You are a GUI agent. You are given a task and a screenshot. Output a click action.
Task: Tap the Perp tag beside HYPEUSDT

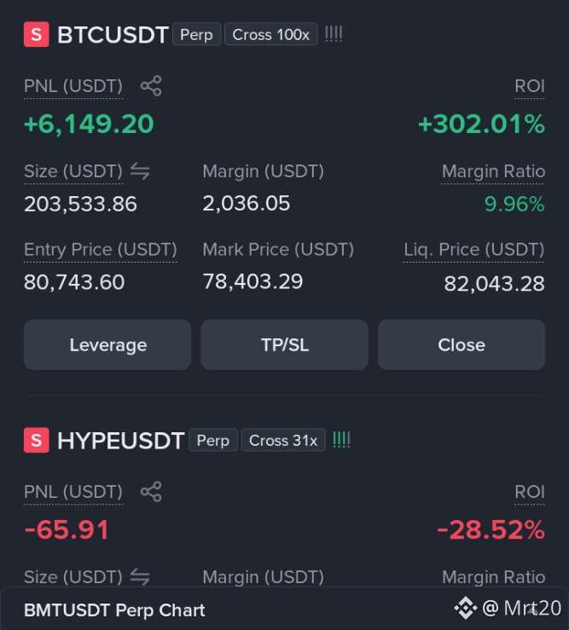tap(213, 440)
